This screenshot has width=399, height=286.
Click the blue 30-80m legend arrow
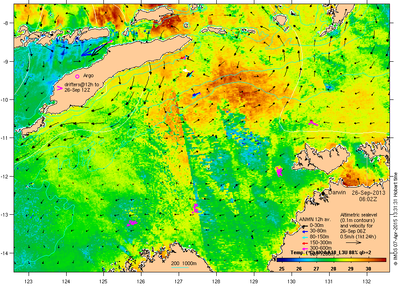point(304,232)
